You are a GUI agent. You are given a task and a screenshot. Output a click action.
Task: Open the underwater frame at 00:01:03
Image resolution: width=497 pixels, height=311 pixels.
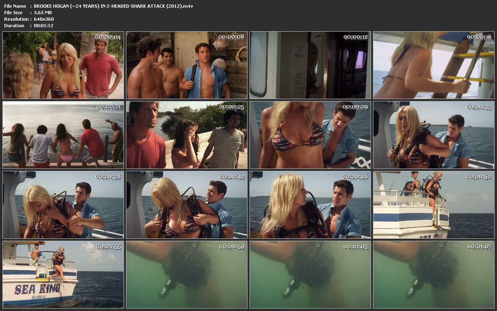[x=310, y=274]
